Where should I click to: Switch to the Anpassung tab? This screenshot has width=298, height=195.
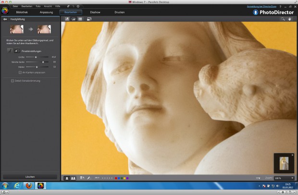point(46,12)
